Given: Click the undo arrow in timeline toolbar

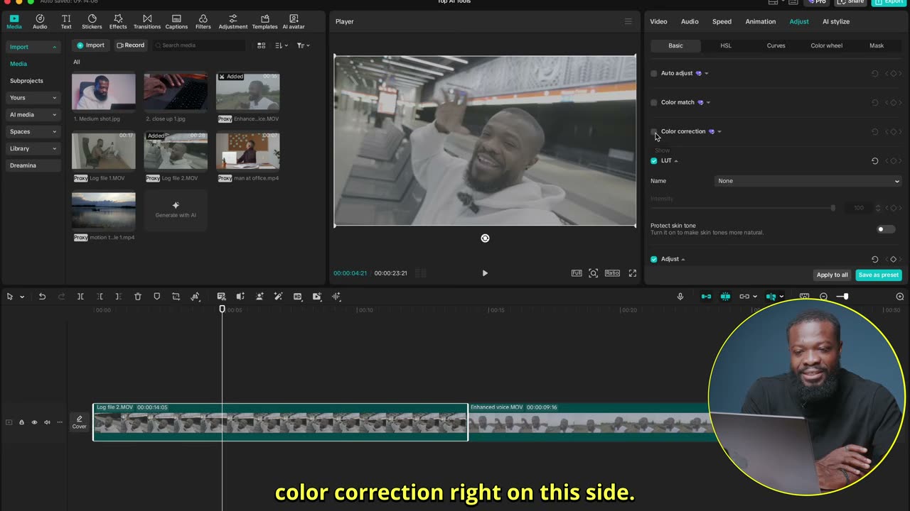Looking at the screenshot, I should (42, 297).
